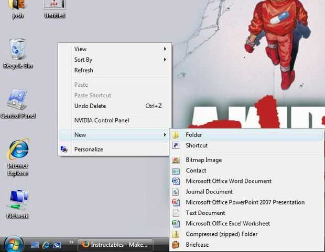Image resolution: width=325 pixels, height=252 pixels.
Task: Create a new Journal Document
Action: tap(247, 192)
